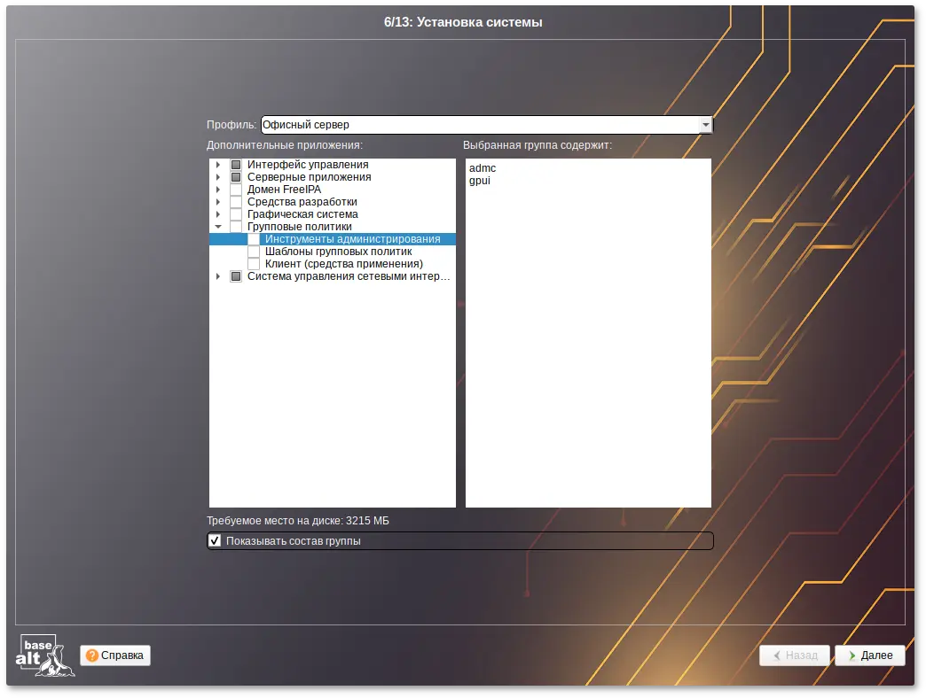This screenshot has height=698, width=926.
Task: Select the Система управления сетевыми интерфейсами item
Action: pos(349,276)
